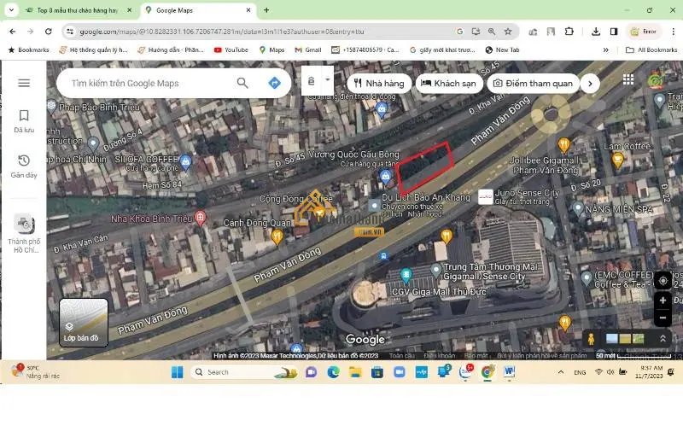
Task: Click the Tìm kiếm trên Google Maps field
Action: click(x=145, y=83)
